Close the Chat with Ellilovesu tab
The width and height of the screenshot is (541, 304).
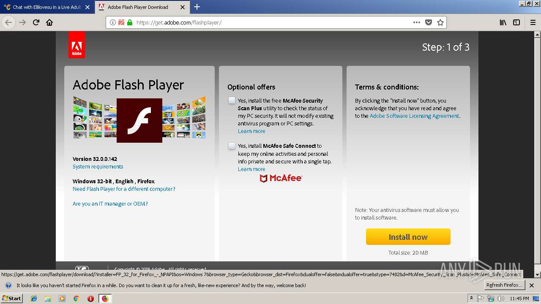coord(87,7)
